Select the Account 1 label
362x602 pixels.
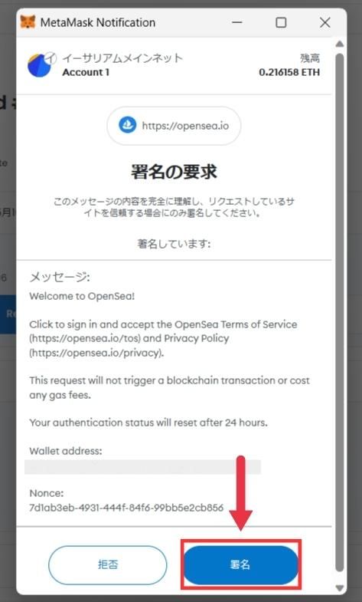pyautogui.click(x=86, y=72)
